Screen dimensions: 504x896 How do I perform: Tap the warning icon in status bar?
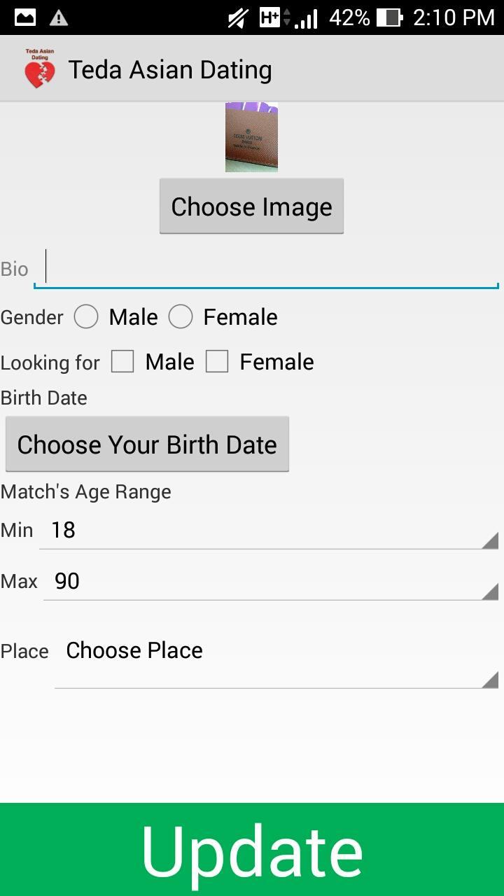click(59, 17)
